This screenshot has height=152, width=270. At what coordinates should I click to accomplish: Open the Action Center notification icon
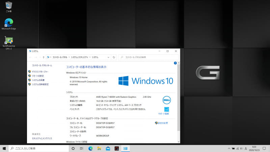coord(264,148)
